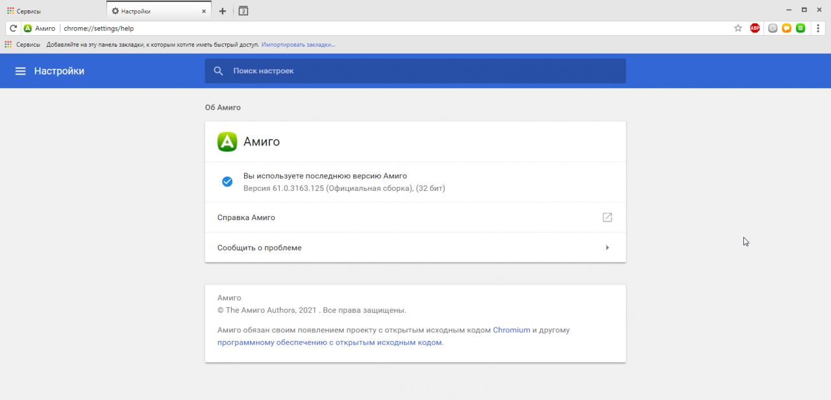Viewport: 831px width, 400px height.
Task: Switch to the Сервисы tab
Action: pos(53,11)
